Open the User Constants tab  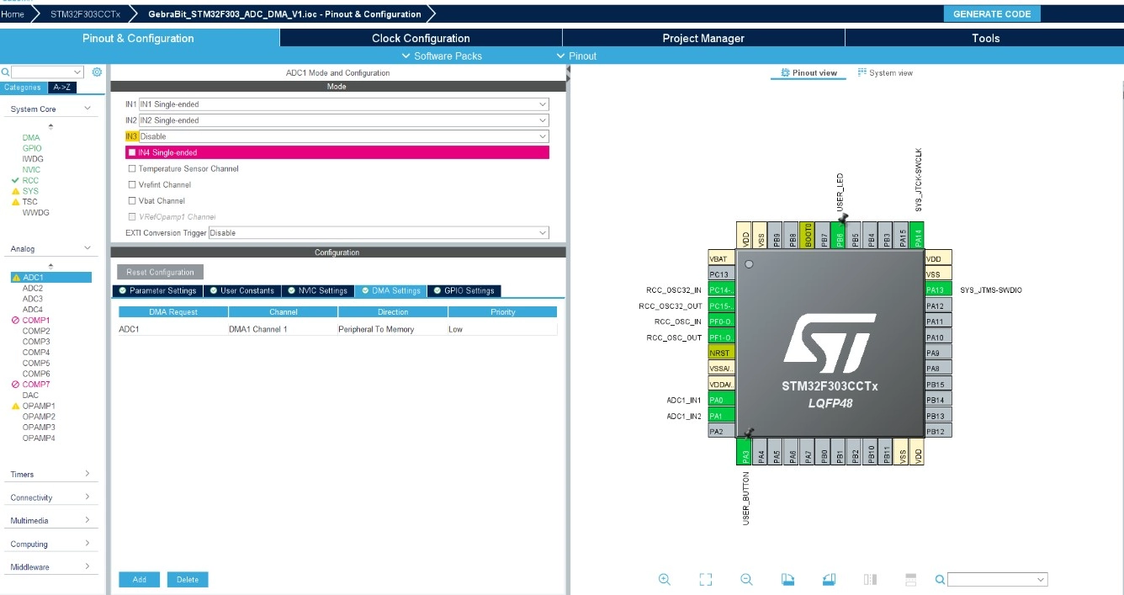241,290
